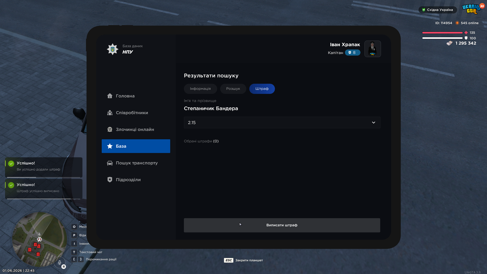This screenshot has width=487, height=274.
Task: Switch to the Розшук tab
Action: click(233, 89)
